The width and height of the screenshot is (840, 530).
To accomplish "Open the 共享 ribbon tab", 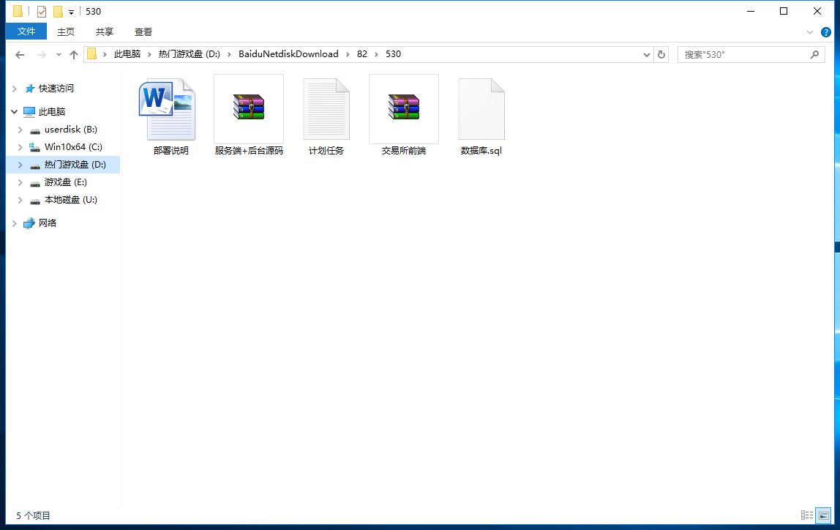I will click(105, 31).
